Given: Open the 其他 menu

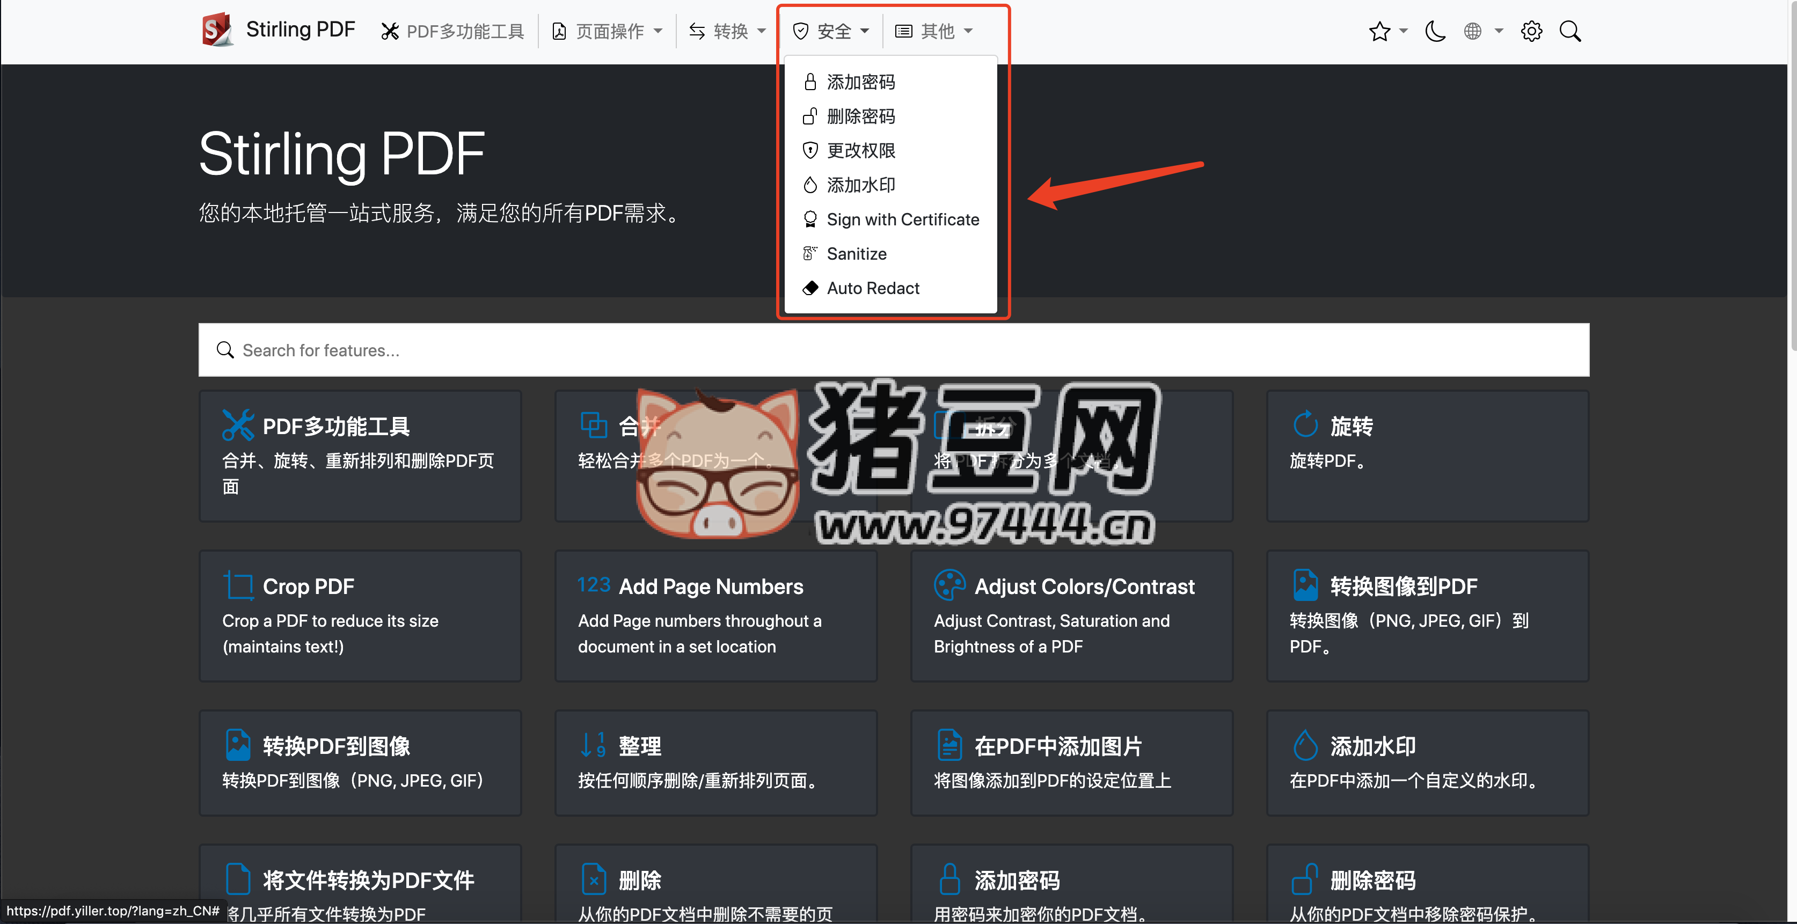Looking at the screenshot, I should point(934,31).
